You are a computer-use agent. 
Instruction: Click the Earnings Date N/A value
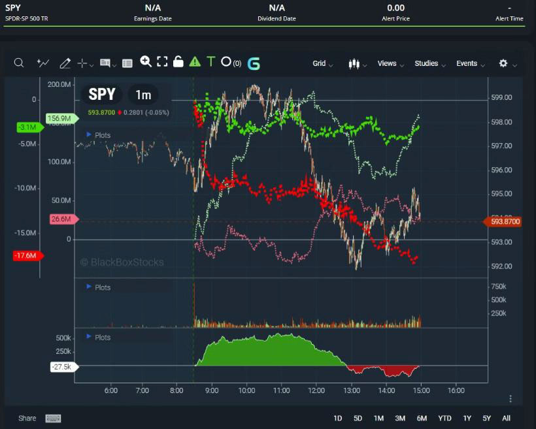point(153,8)
